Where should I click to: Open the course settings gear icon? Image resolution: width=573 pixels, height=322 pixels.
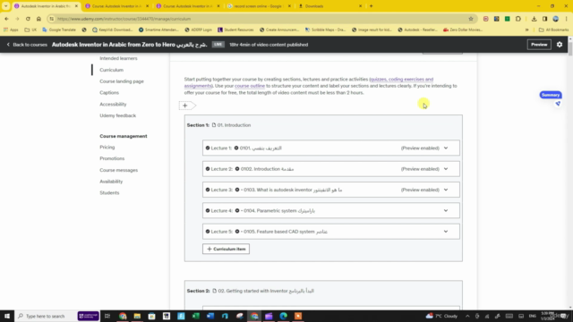click(560, 45)
